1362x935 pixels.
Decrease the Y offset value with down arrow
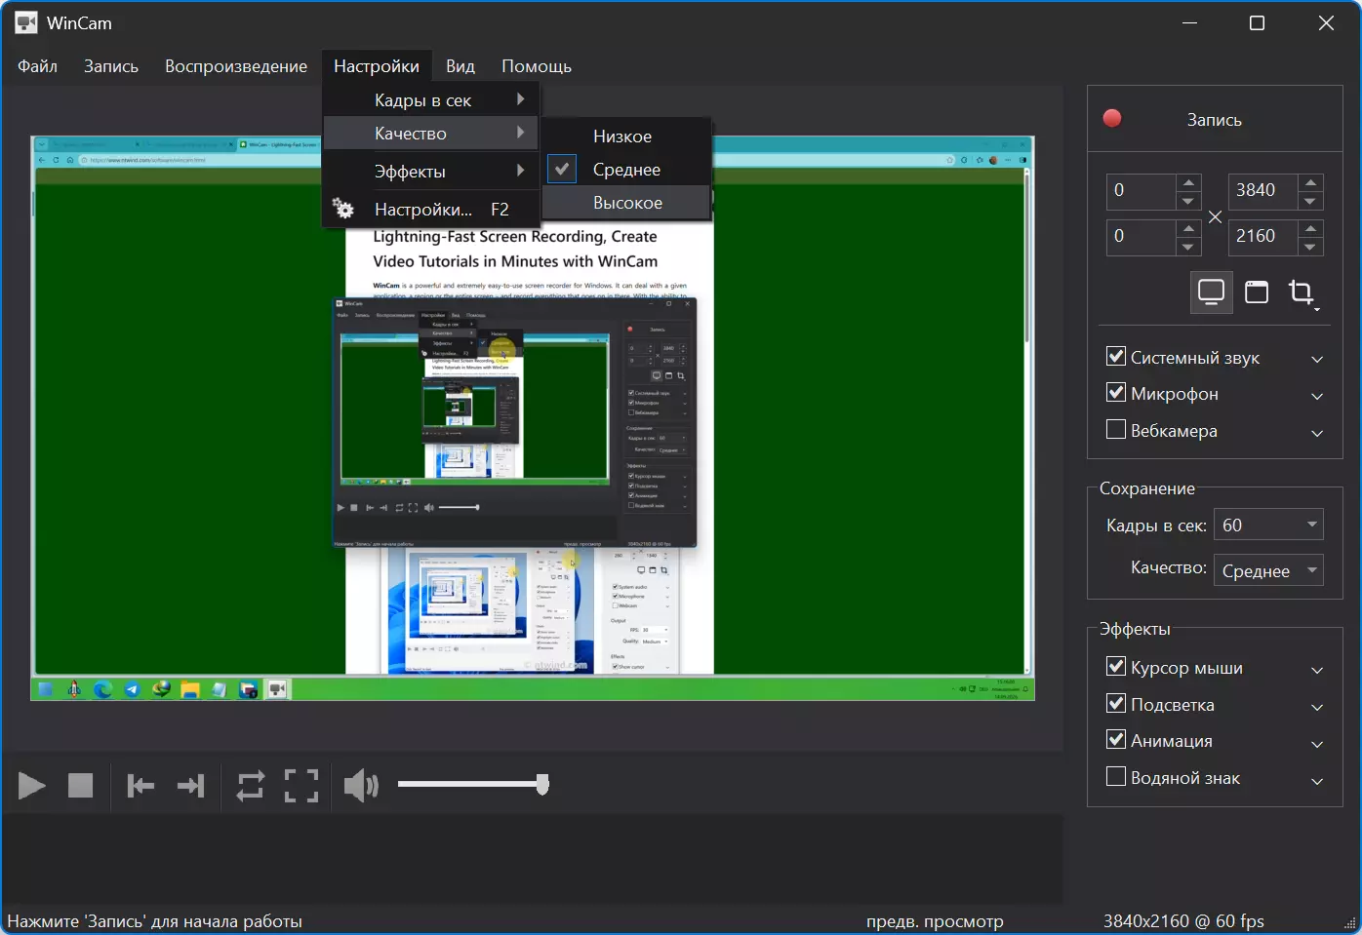point(1187,246)
